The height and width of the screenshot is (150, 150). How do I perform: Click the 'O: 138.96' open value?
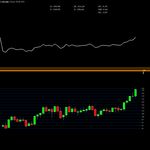click(55, 7)
